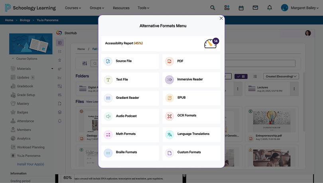Expand the Courses menu
Screen dimensions: 323x183
tap(73, 8)
